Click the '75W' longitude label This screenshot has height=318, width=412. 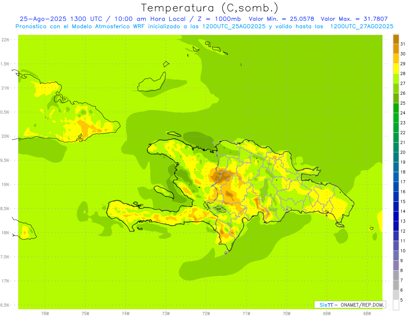point(85,314)
